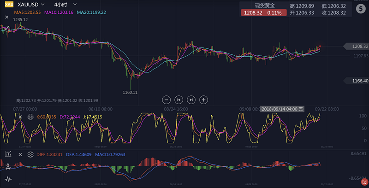Zoom in the chart with plus button
This screenshot has height=188, width=369.
(203, 99)
